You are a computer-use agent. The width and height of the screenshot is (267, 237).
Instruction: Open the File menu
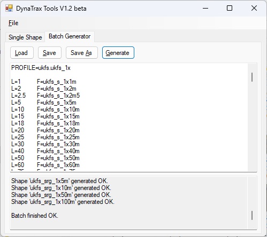tap(13, 23)
